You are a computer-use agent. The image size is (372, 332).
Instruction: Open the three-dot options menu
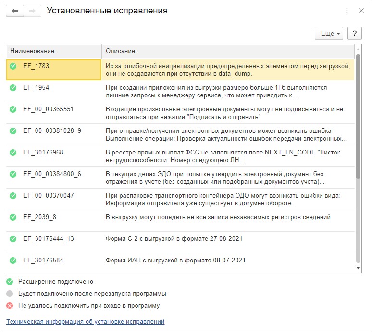coord(347,11)
